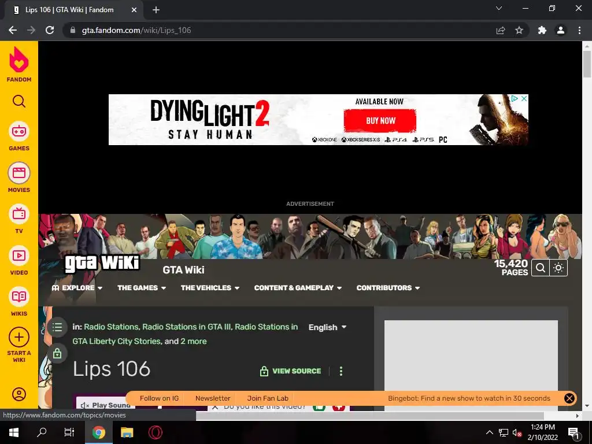Open the Bingebot find a show message
The image size is (592, 444).
pyautogui.click(x=469, y=398)
